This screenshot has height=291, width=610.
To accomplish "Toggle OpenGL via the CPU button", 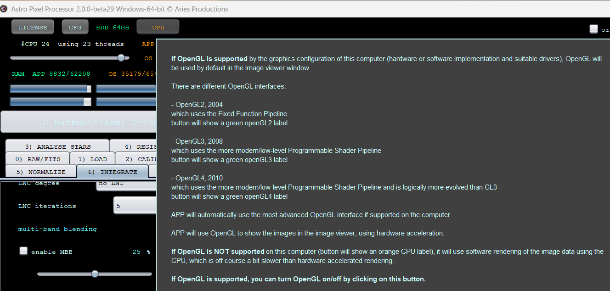I will pyautogui.click(x=158, y=27).
